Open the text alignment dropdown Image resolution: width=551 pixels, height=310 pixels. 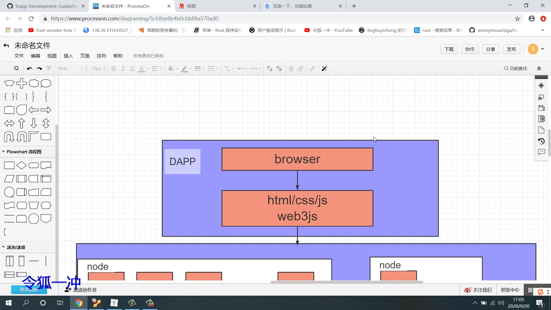point(157,69)
